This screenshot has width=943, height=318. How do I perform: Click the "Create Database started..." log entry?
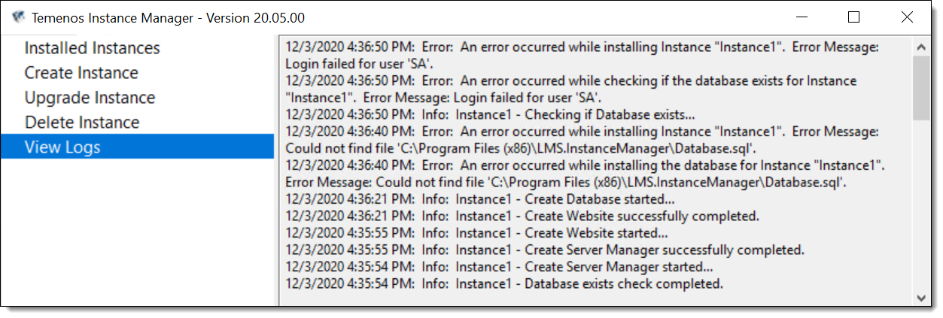pyautogui.click(x=480, y=199)
